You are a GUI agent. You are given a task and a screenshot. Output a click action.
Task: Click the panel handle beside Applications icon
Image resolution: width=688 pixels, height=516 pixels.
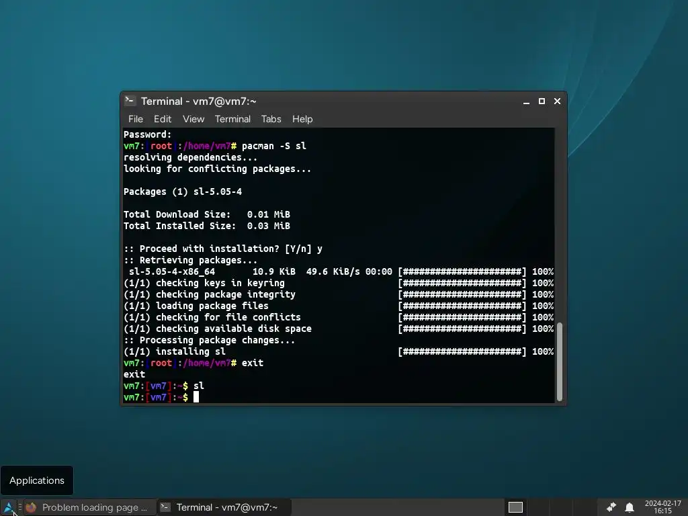point(19,507)
